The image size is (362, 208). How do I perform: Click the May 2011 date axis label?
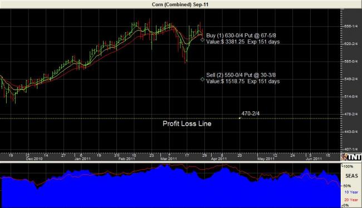click(266, 159)
